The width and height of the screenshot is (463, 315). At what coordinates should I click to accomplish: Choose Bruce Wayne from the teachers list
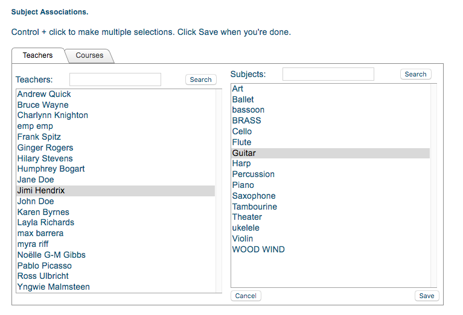[43, 105]
